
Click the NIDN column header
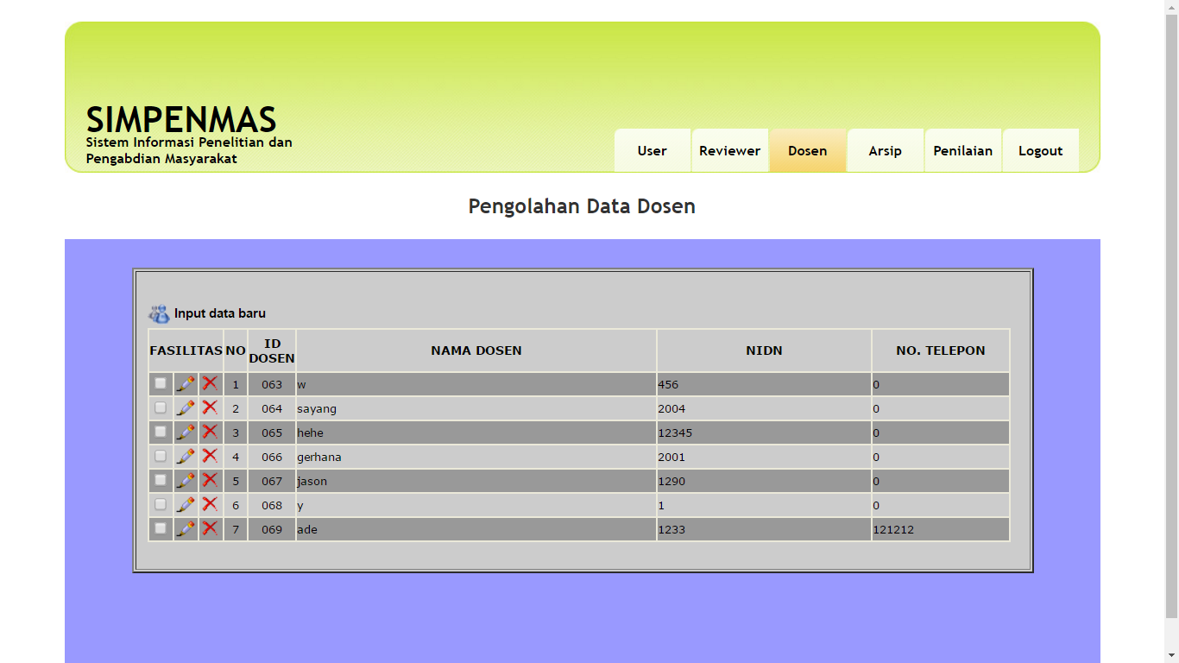765,350
